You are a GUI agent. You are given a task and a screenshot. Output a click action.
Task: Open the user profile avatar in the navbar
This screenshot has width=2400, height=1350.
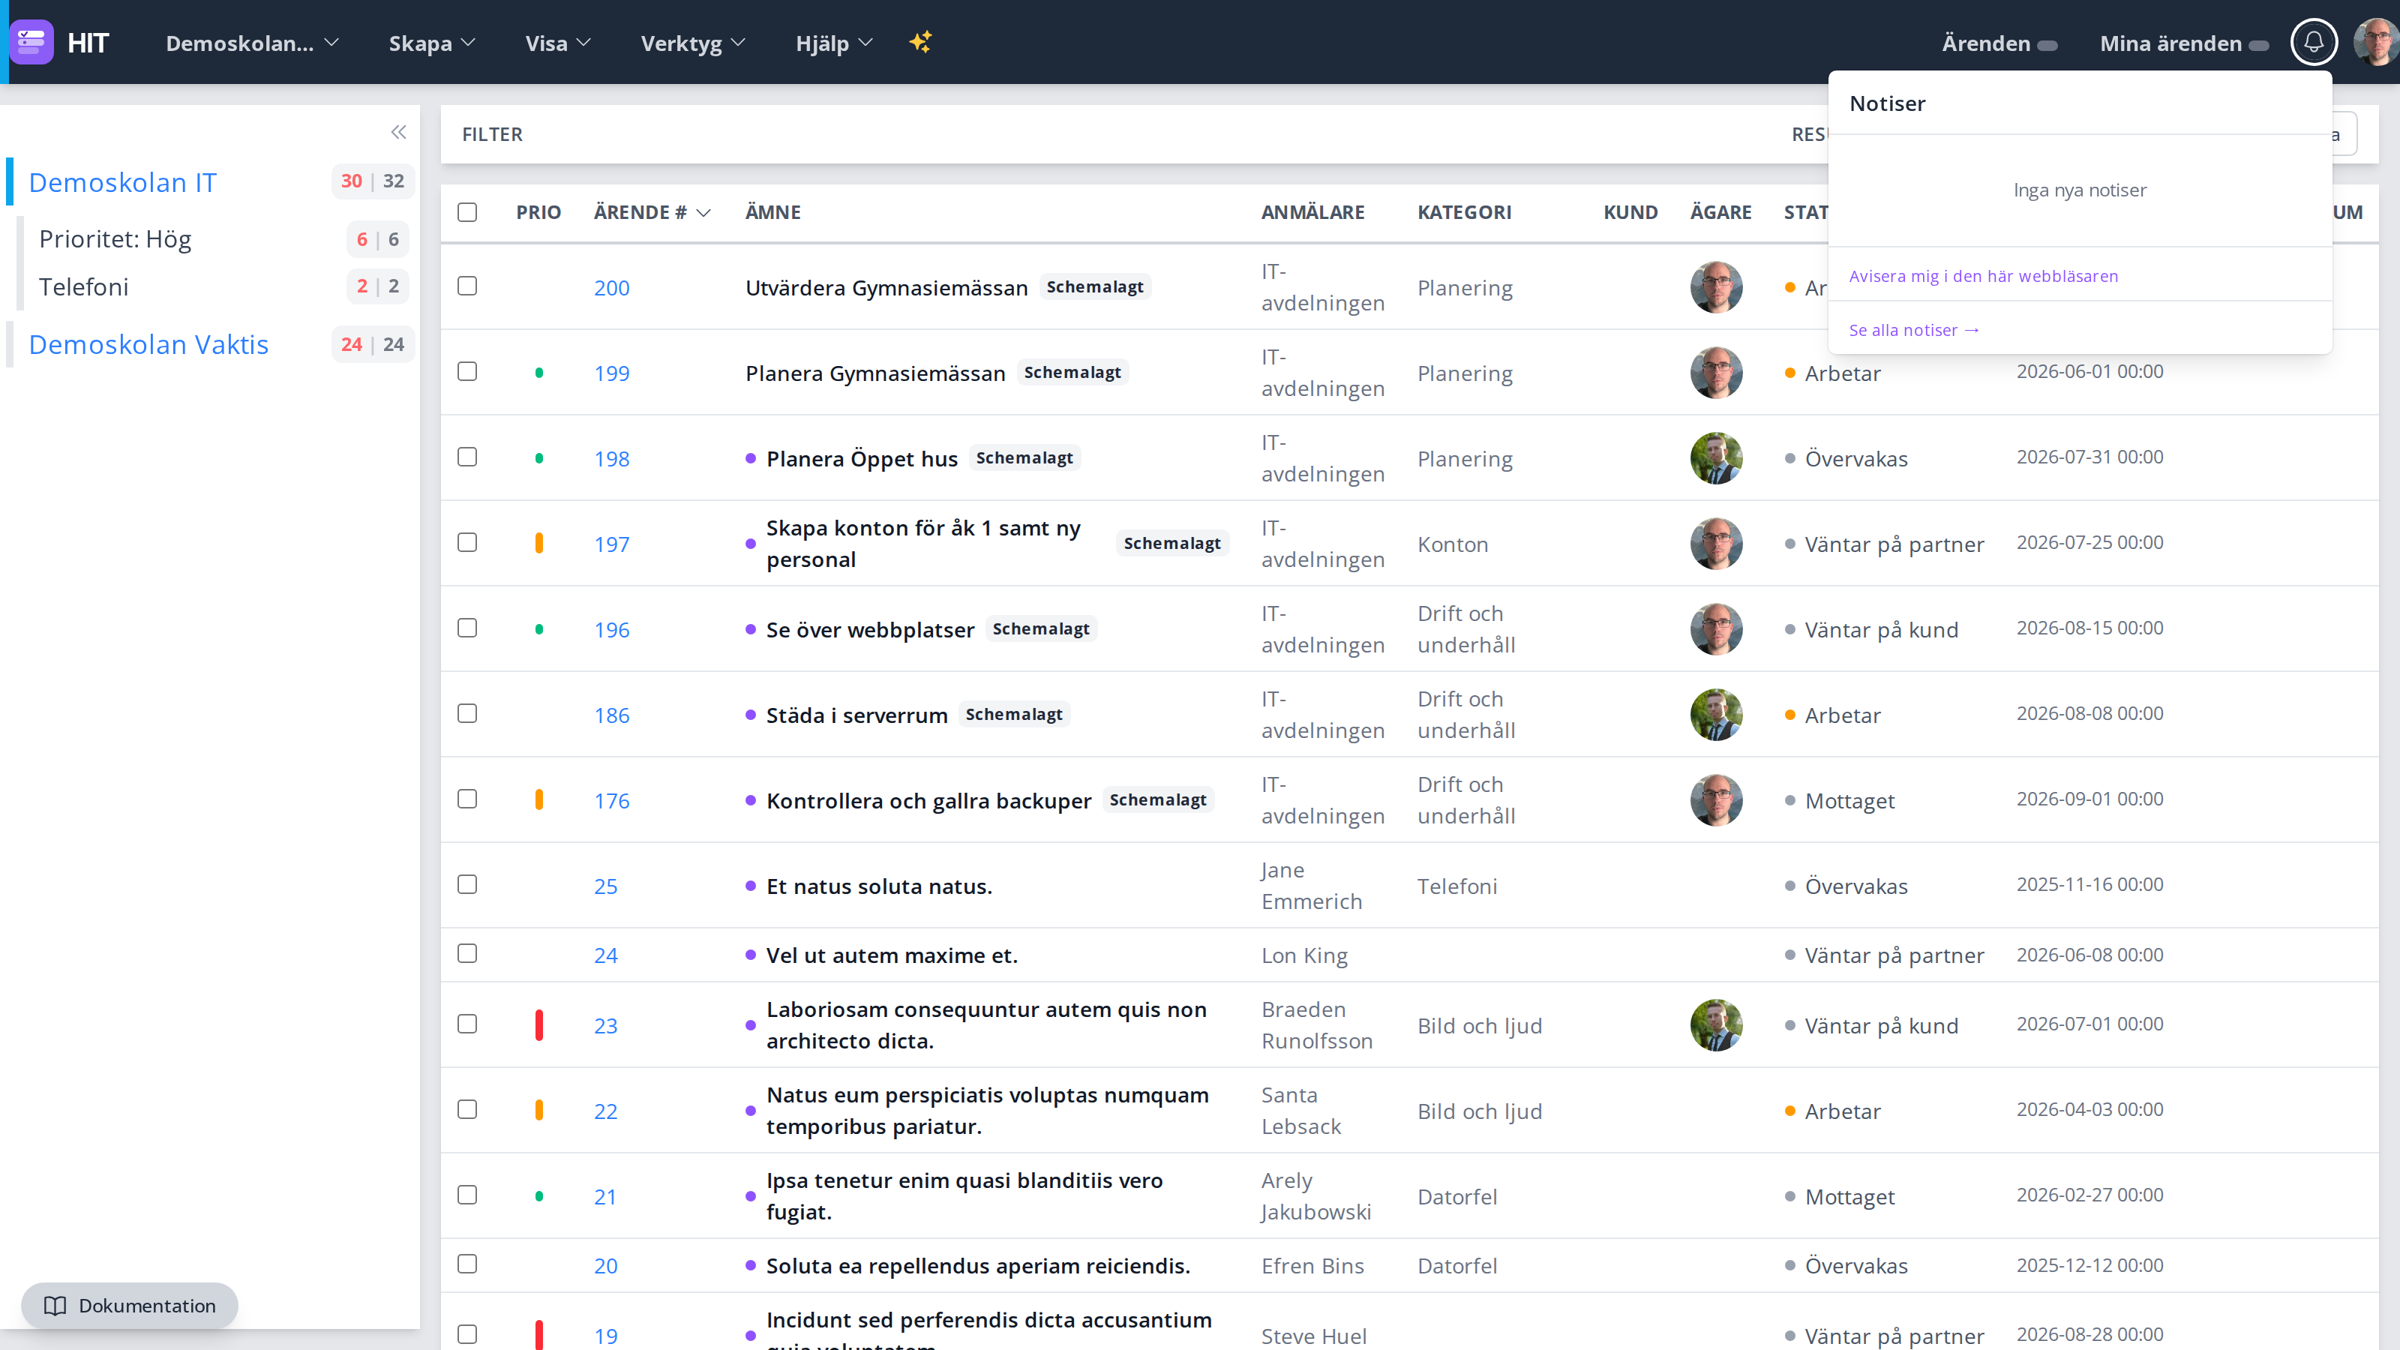pos(2374,42)
